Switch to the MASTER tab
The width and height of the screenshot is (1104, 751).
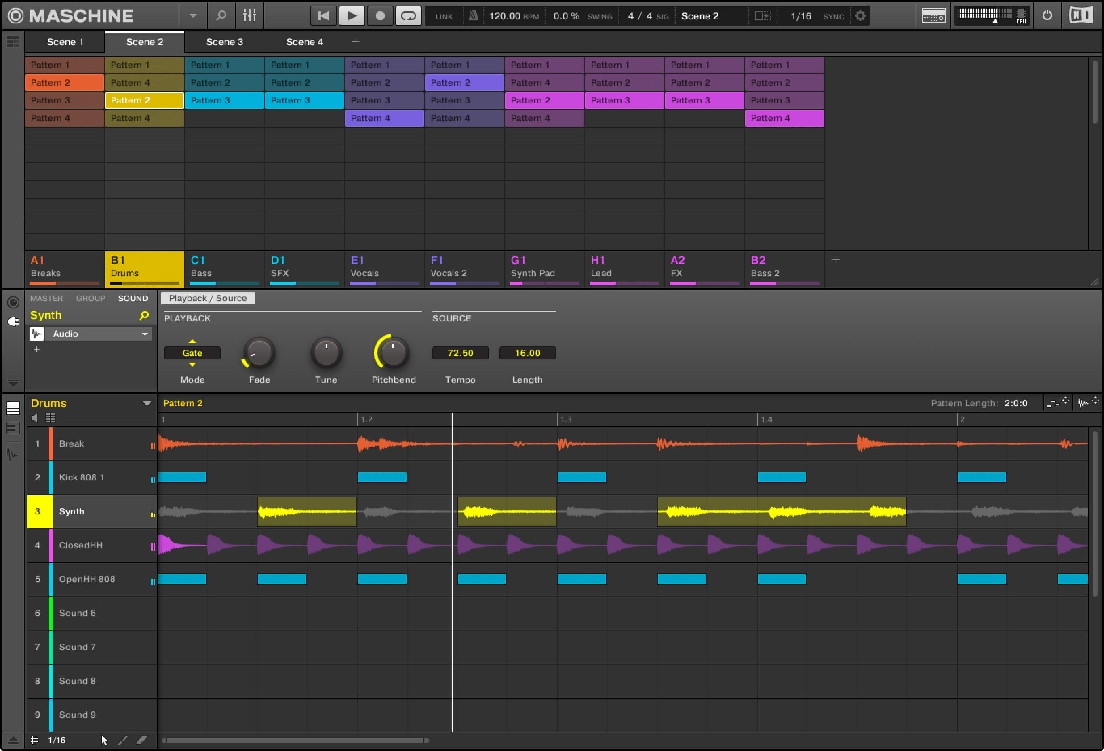(x=46, y=298)
